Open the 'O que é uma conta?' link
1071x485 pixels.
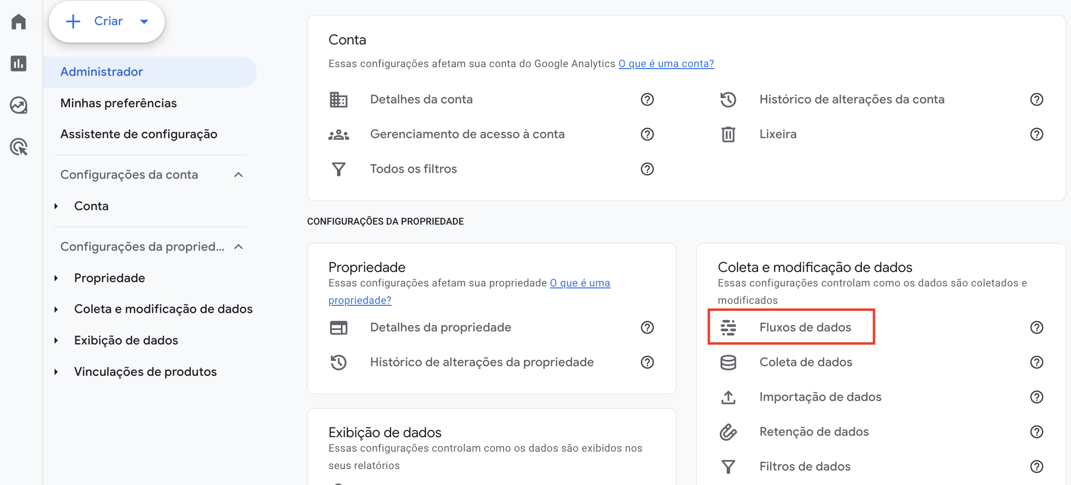tap(666, 63)
